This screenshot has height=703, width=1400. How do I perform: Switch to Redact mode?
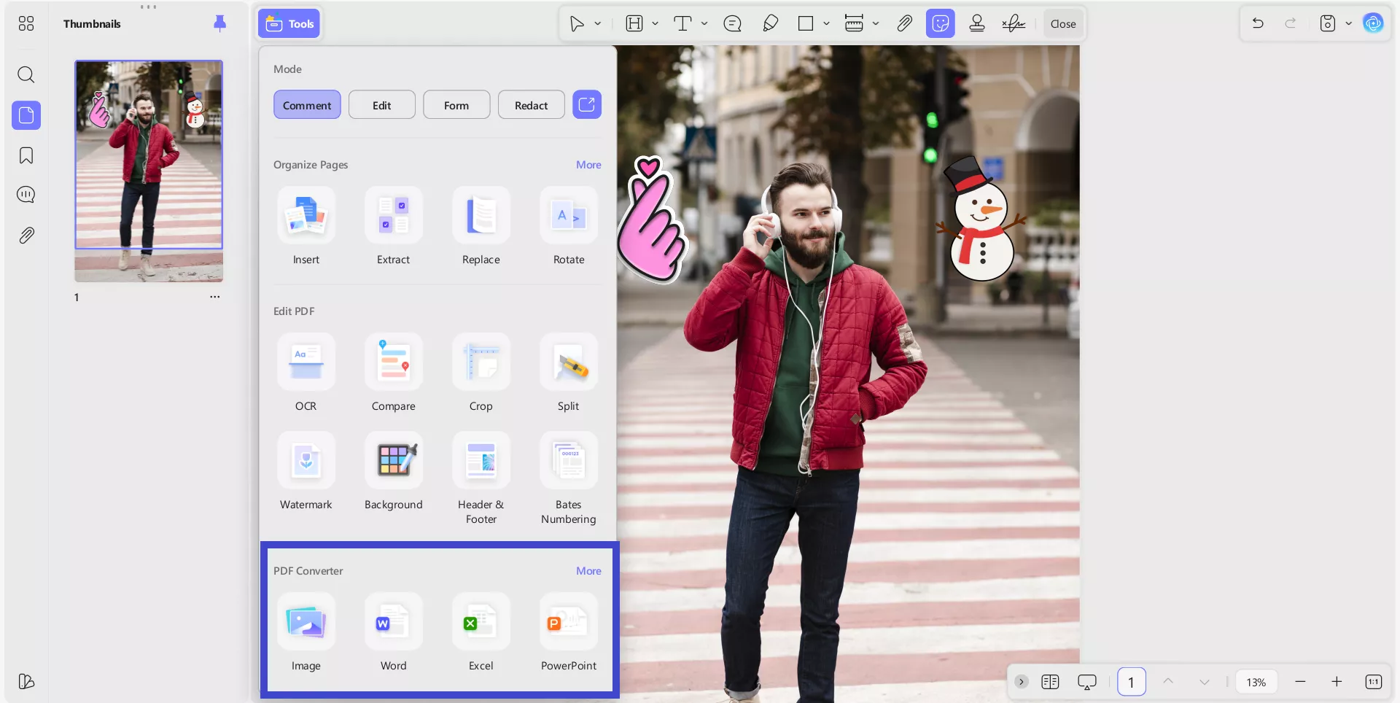(x=531, y=105)
